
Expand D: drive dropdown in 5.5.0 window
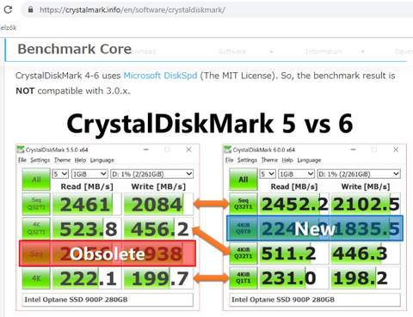point(152,174)
